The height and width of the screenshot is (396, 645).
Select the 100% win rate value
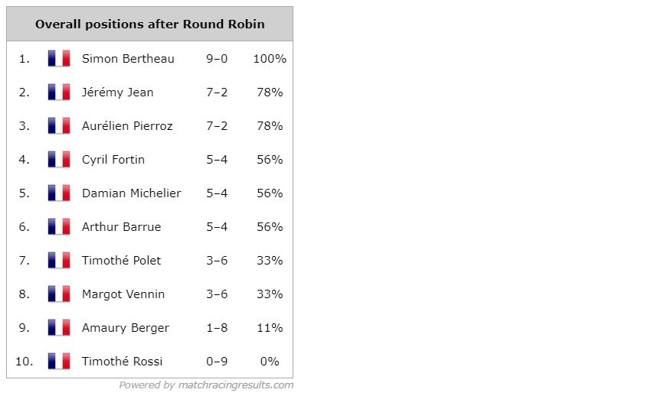(270, 59)
